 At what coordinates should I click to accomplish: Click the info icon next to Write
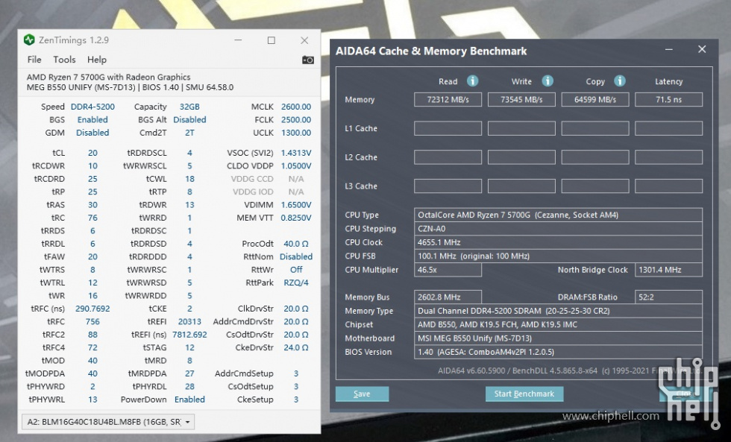point(548,81)
